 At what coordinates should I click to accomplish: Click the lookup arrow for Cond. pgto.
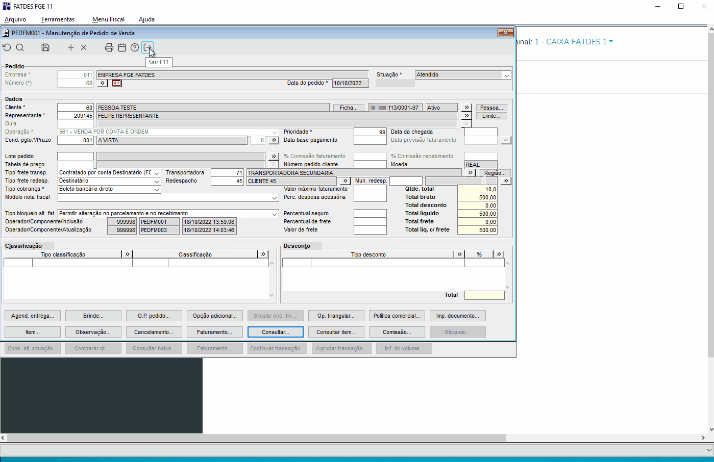pyautogui.click(x=274, y=140)
